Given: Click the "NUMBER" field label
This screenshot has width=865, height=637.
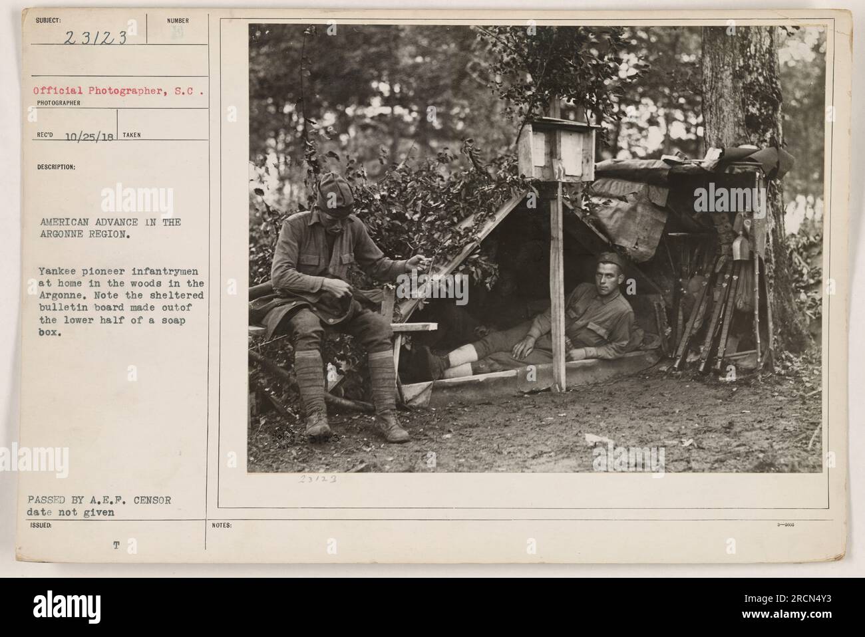Looking at the screenshot, I should pos(178,21).
